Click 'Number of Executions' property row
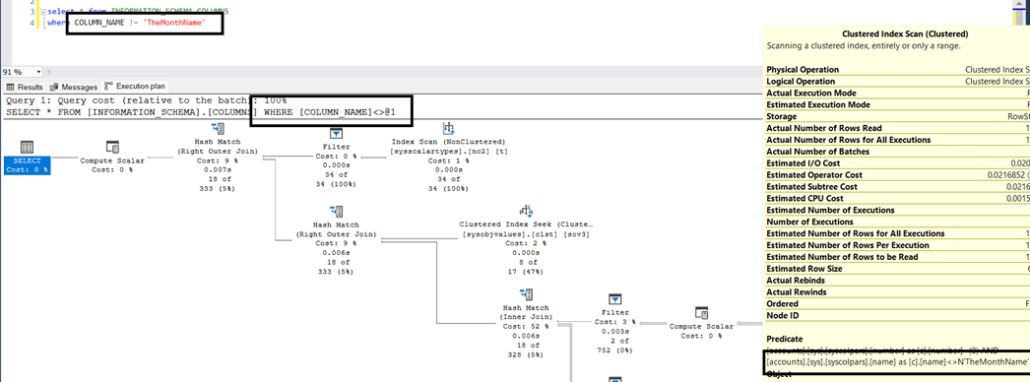 pos(898,222)
